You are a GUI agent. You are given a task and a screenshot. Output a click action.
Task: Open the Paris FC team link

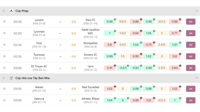coord(90,20)
